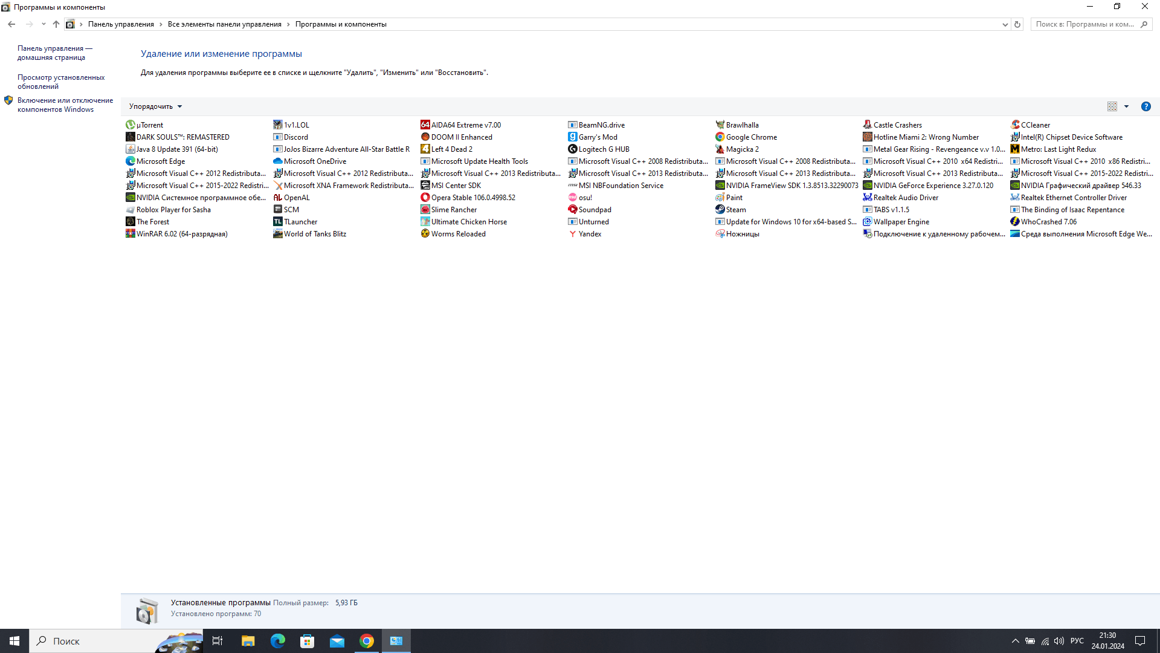Click Все элементы панели управления breadcrumb

[225, 24]
